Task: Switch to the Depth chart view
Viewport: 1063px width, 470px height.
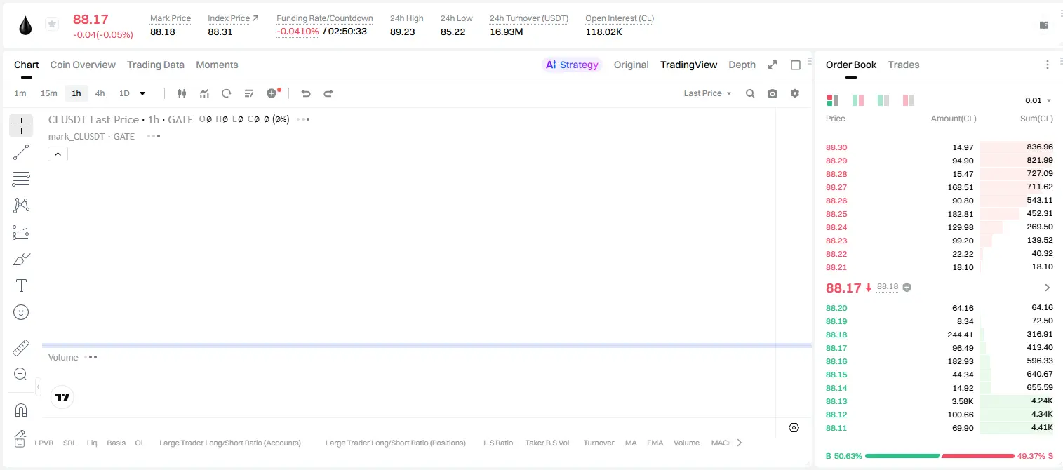Action: pyautogui.click(x=742, y=65)
